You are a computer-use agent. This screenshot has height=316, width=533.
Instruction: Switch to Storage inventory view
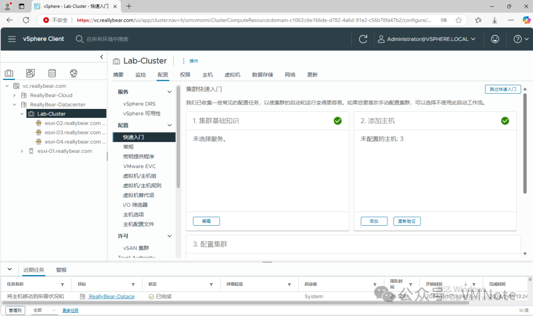point(52,73)
